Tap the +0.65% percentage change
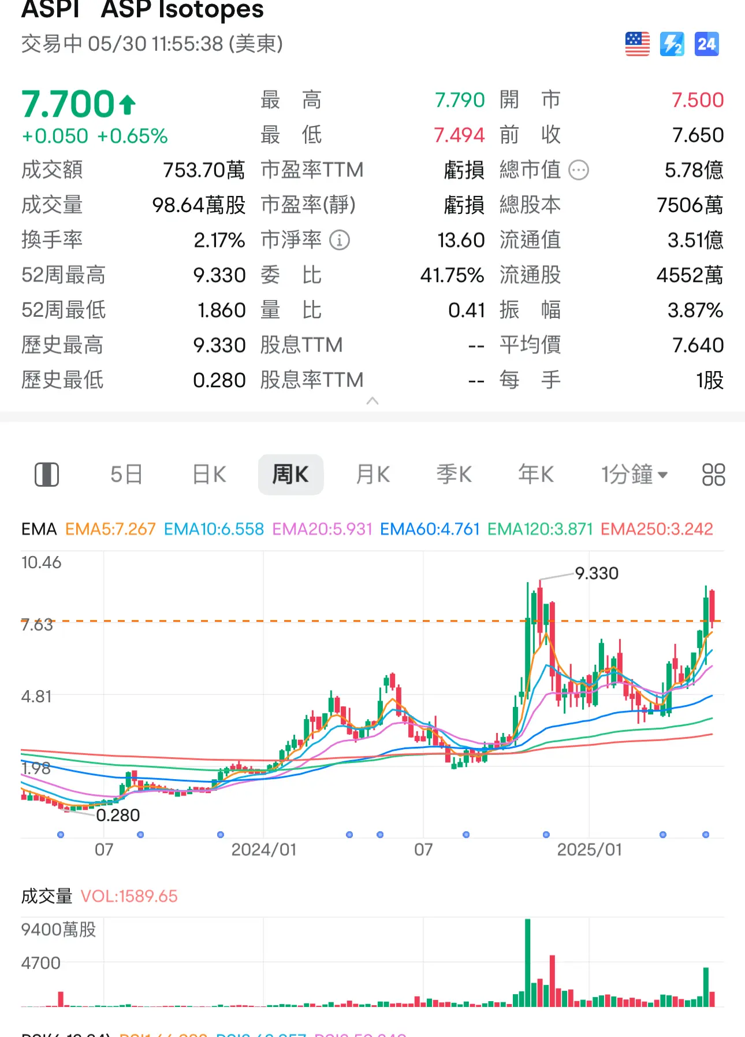Image resolution: width=745 pixels, height=1037 pixels. 132,136
